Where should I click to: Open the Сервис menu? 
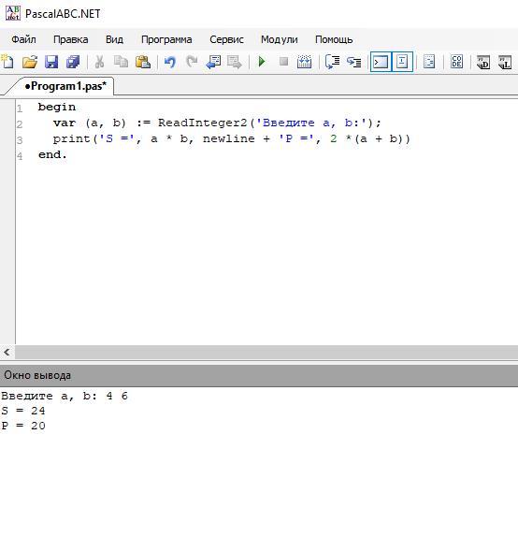point(226,39)
